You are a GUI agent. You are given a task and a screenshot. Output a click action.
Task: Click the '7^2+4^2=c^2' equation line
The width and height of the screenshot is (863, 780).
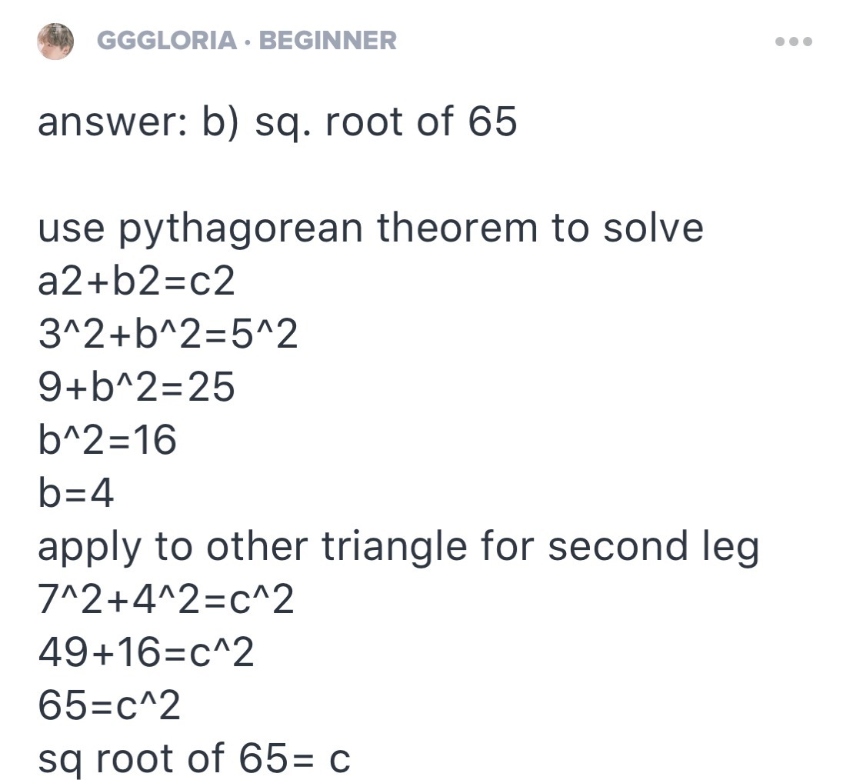166,600
